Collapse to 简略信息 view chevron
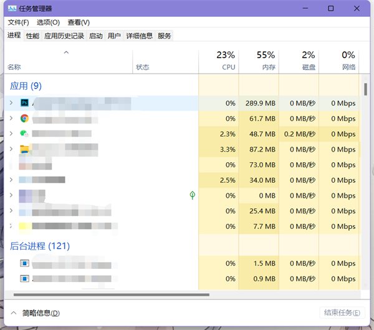This screenshot has width=374, height=330. [14, 313]
